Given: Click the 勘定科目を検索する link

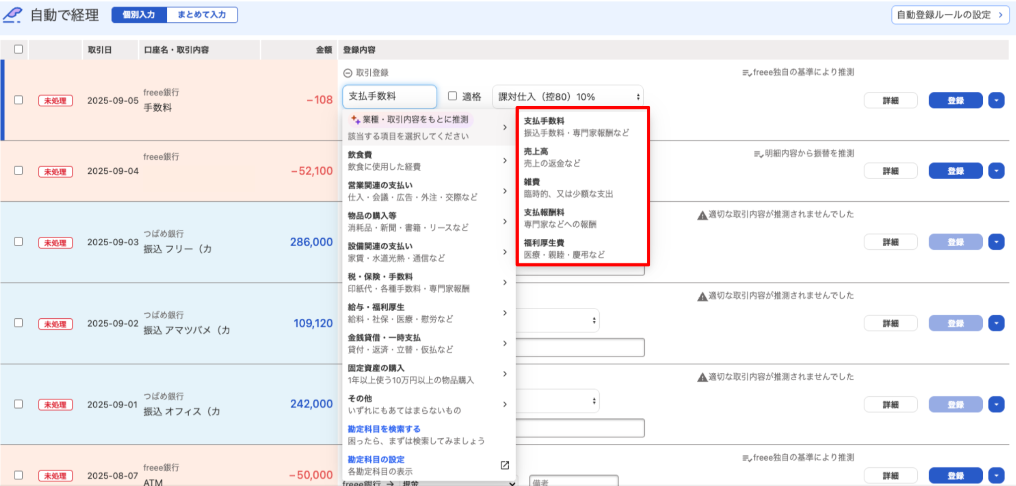Looking at the screenshot, I should (x=384, y=429).
